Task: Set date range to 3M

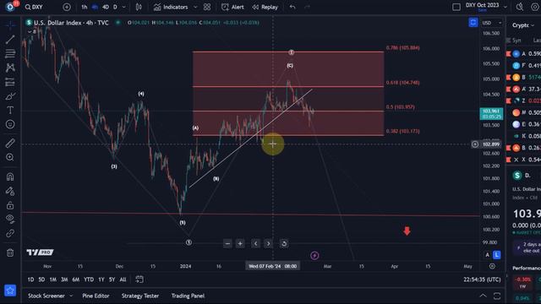Action: pos(64,280)
